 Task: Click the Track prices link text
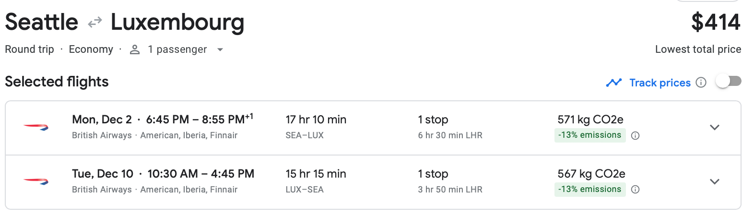pos(660,83)
